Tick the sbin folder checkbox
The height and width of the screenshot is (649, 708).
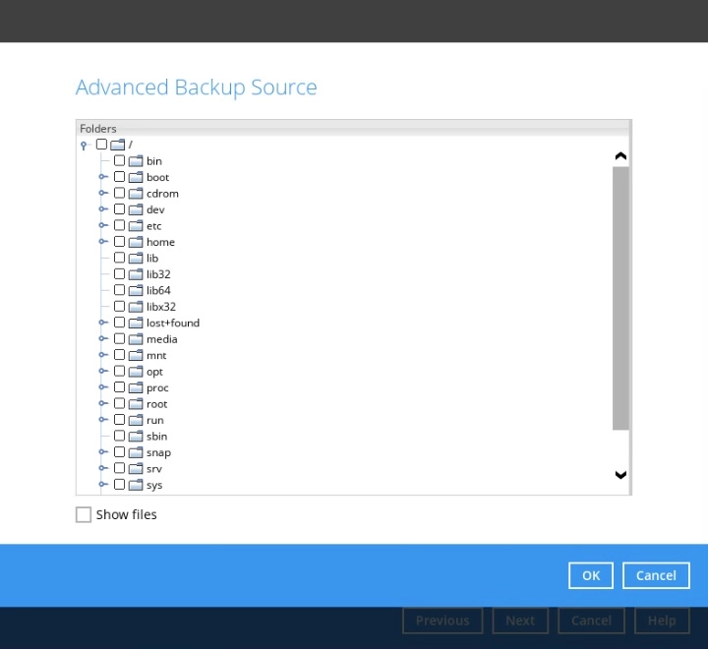click(119, 436)
